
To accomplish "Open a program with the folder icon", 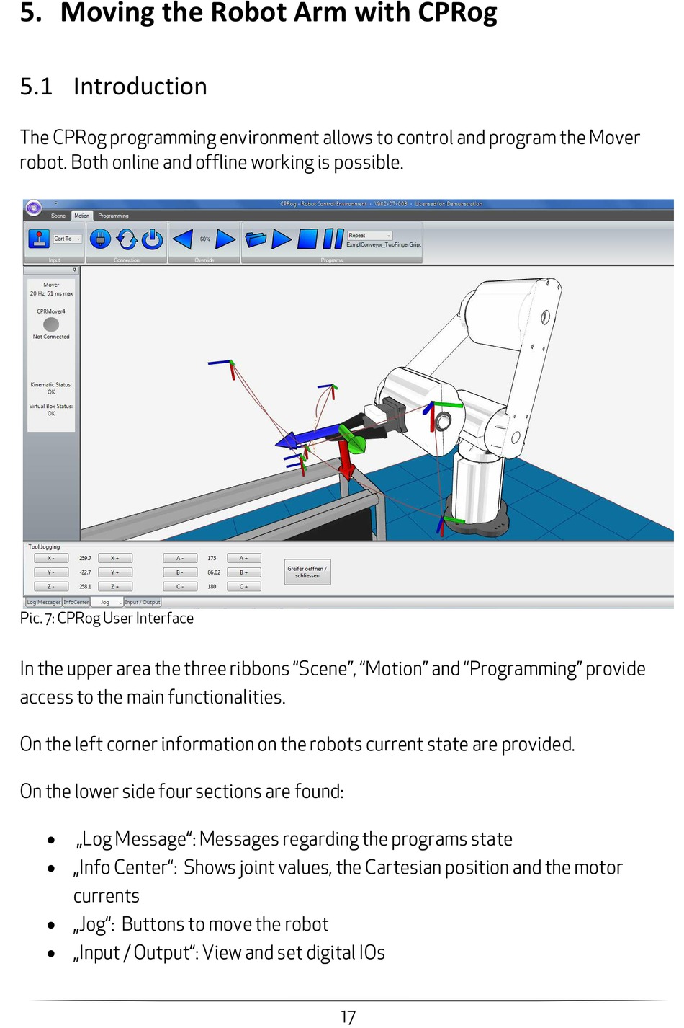I will click(x=255, y=239).
